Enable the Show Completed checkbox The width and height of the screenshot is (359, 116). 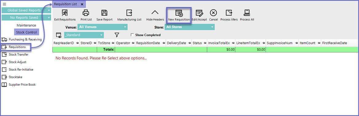[132, 35]
